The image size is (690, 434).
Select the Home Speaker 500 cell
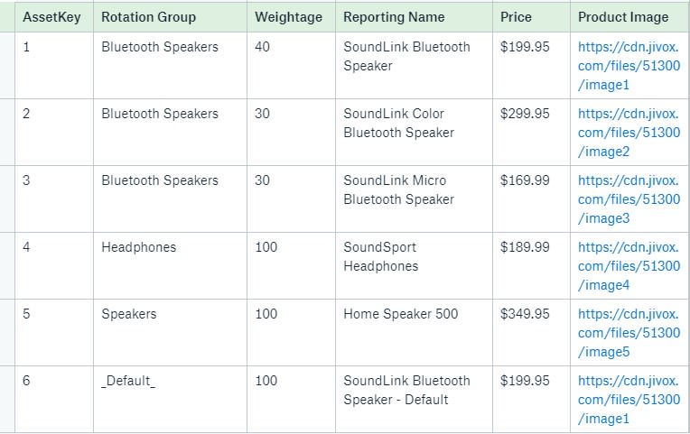(400, 314)
